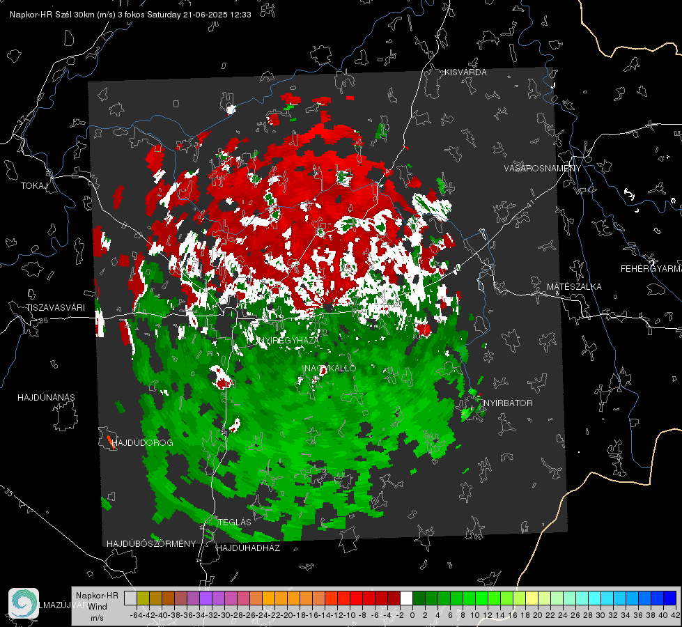Select the yellow legend swatch between 18 and 20
This screenshot has height=627, width=682.
point(532,598)
